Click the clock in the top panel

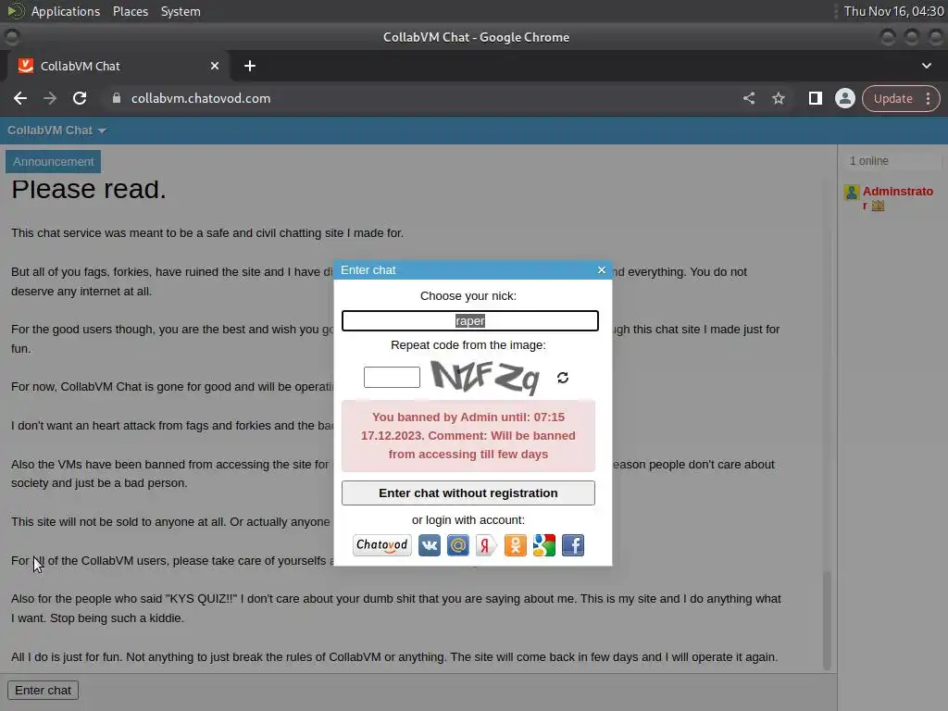[x=893, y=11]
